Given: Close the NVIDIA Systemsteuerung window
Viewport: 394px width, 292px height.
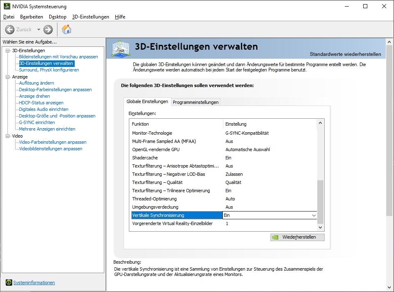Looking at the screenshot, I should (x=384, y=6).
